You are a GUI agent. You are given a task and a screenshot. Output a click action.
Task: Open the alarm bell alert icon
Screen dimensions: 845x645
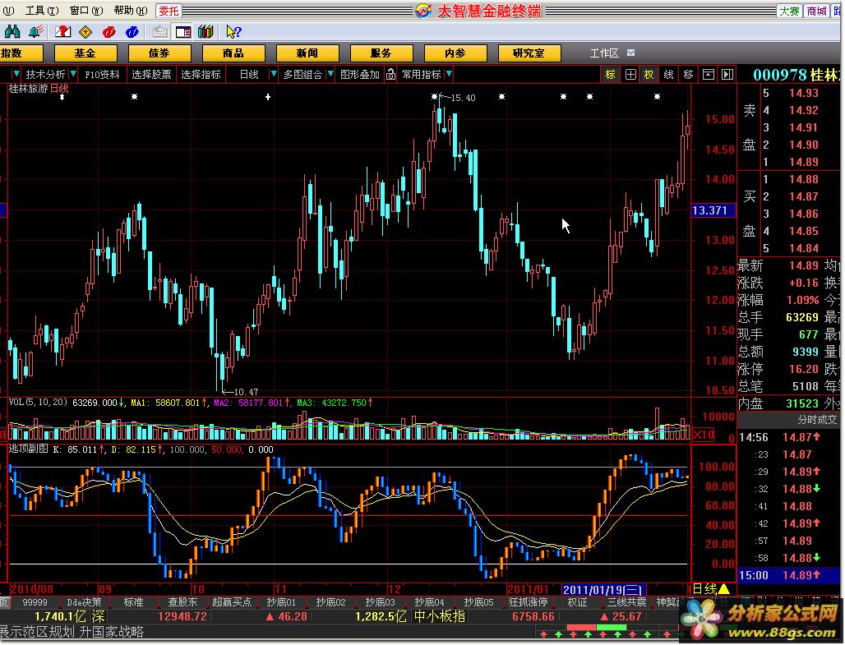36,32
